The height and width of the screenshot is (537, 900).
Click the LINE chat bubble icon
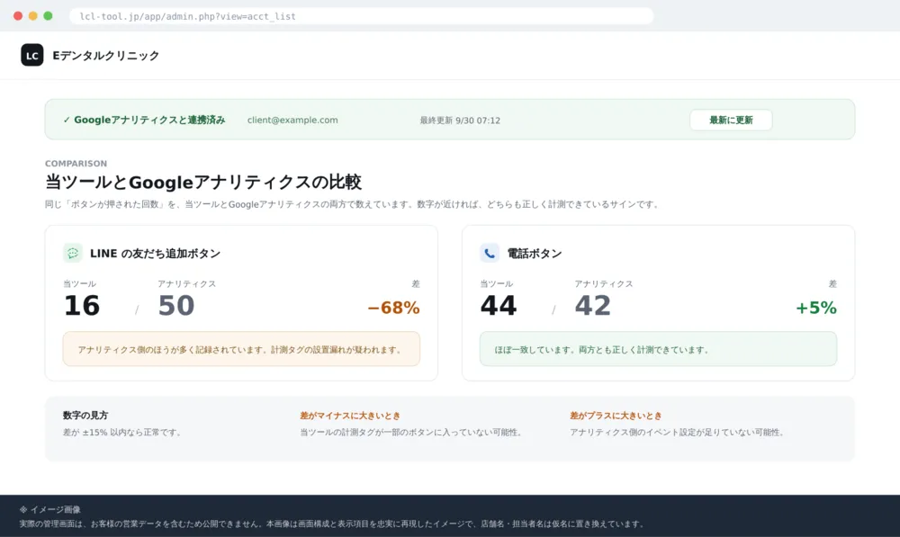pyautogui.click(x=72, y=253)
